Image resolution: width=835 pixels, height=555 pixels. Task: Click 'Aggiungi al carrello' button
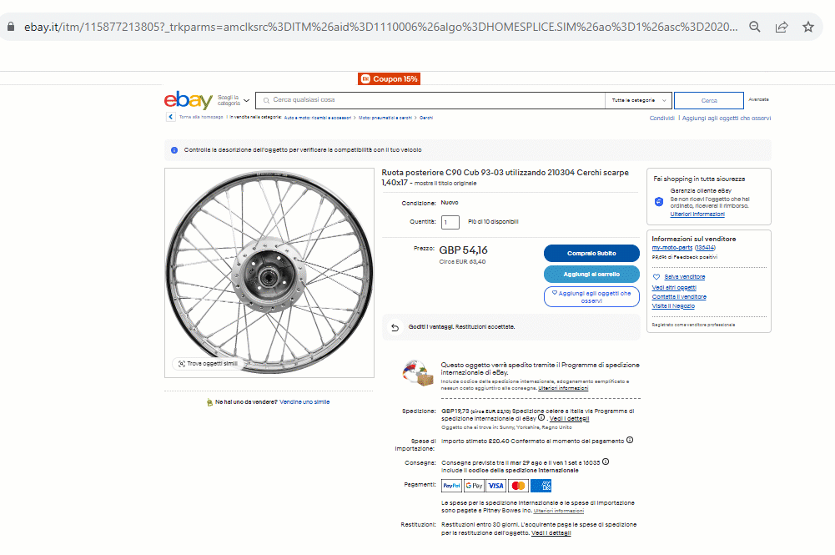point(591,274)
